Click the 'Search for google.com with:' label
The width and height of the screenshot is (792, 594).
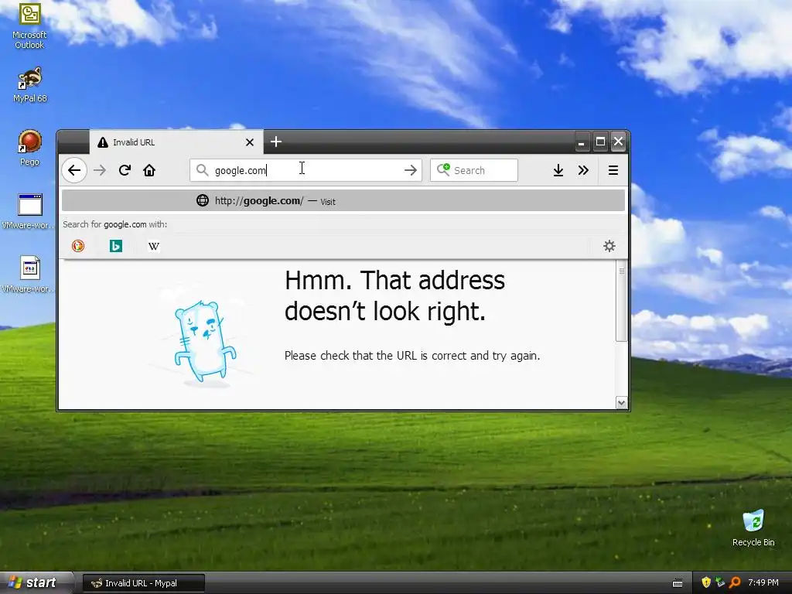114,224
